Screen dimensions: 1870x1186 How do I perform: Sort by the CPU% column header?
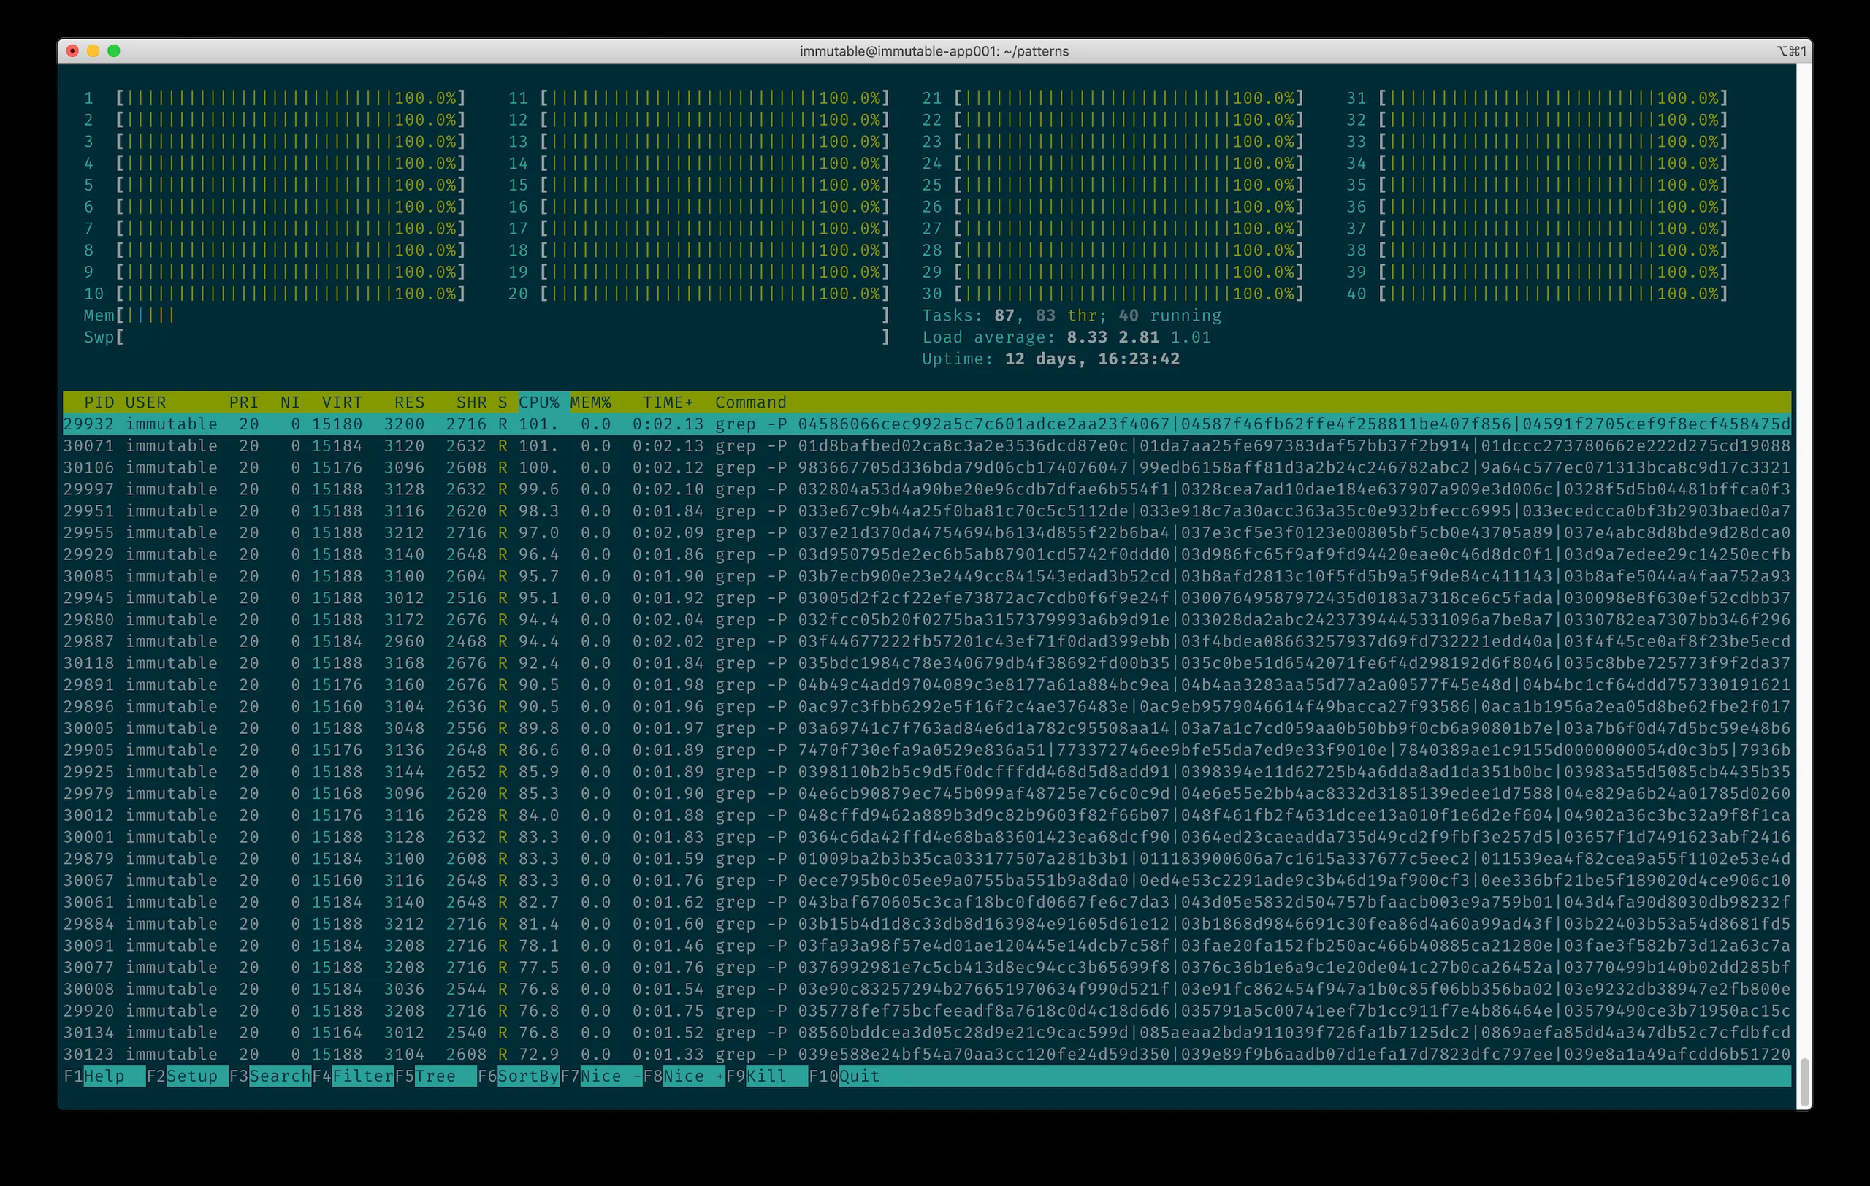(x=540, y=402)
